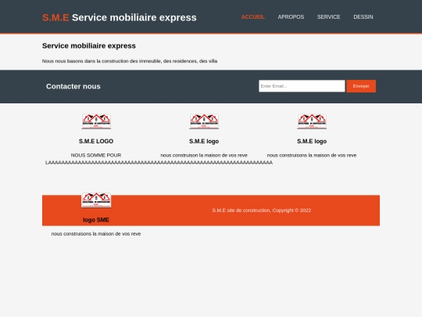Click the logo image above 'logo SME'
Screen dimensions: 422x317
point(96,200)
